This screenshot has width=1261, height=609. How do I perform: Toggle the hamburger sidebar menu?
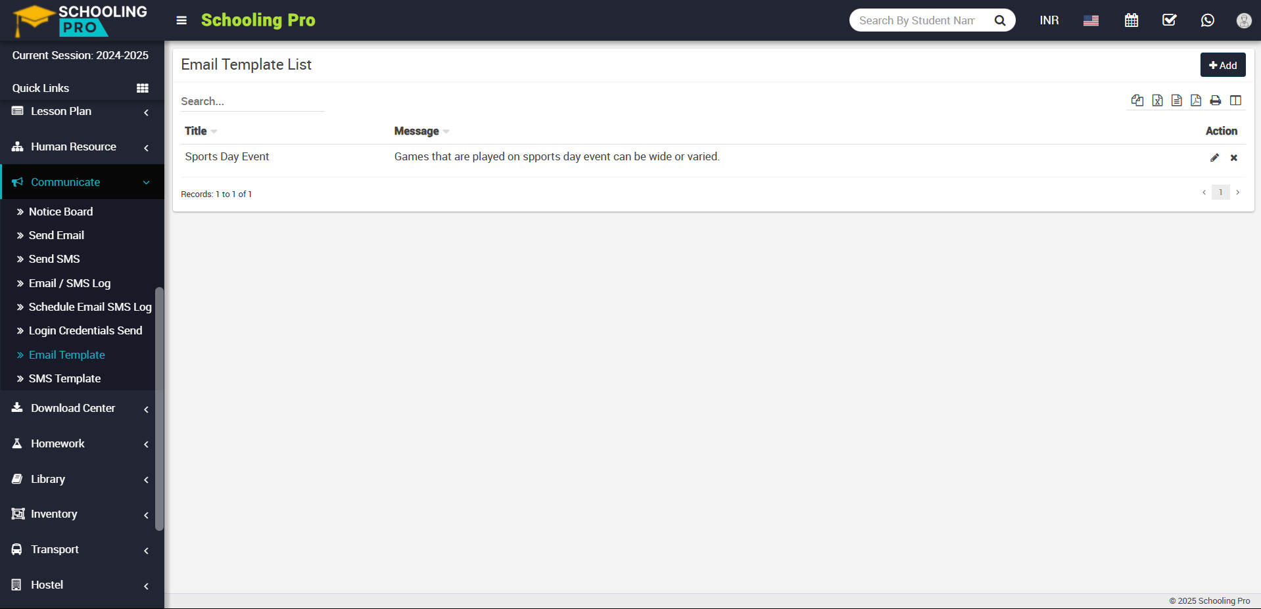point(181,20)
